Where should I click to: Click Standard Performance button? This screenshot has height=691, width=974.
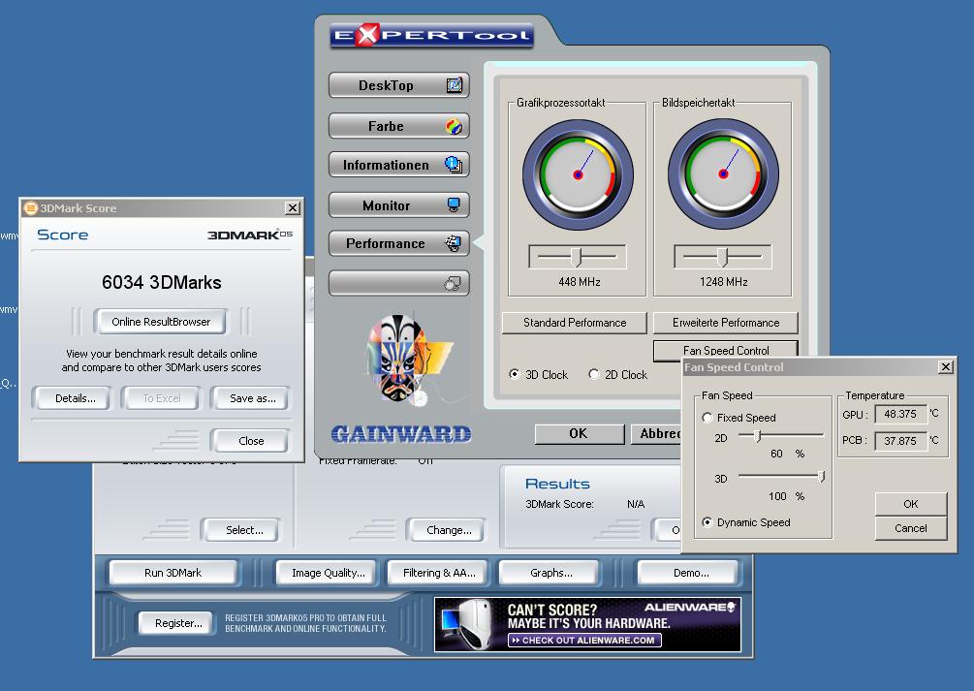575,323
